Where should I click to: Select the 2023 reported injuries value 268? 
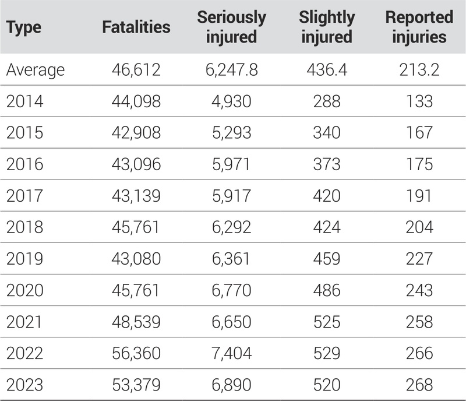[416, 385]
